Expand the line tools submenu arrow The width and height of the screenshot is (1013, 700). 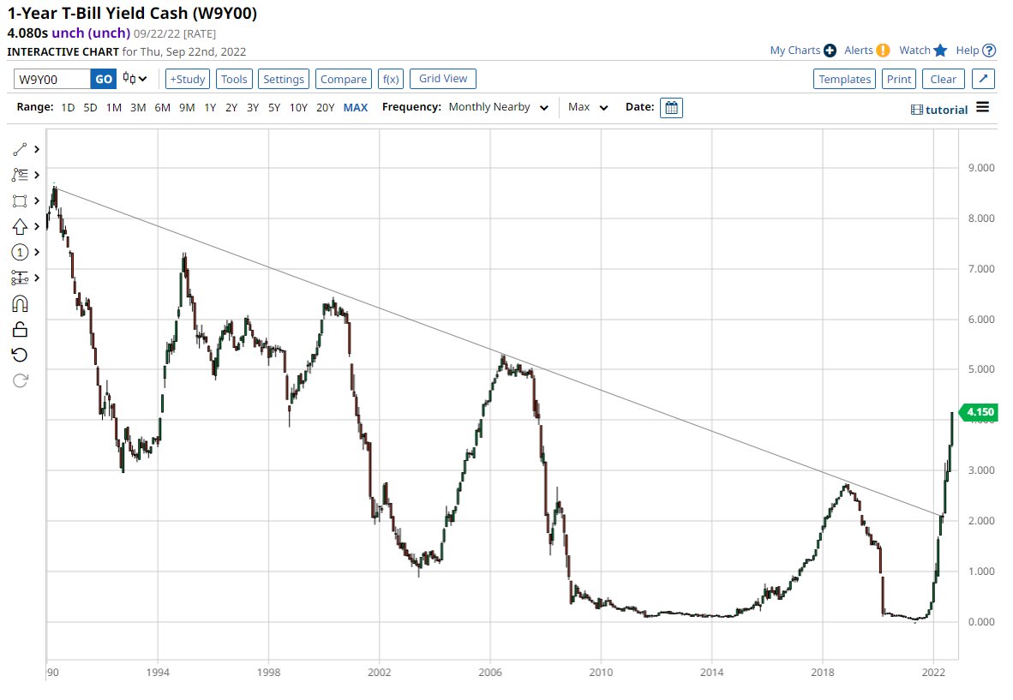tap(37, 149)
